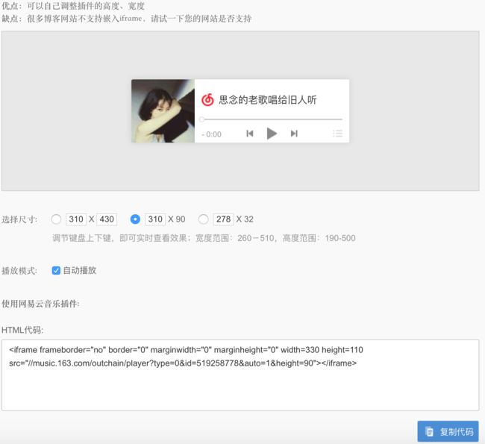Open the playlist icon in player
Screen dimensions: 485x444
click(337, 134)
